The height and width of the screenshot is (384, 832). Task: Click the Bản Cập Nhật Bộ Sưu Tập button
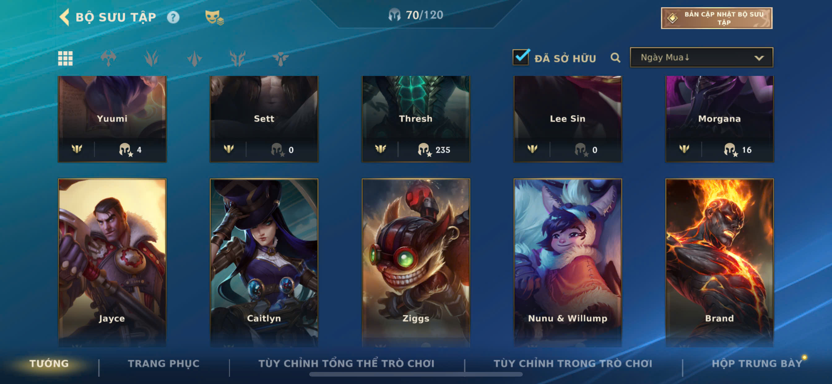[x=716, y=18]
